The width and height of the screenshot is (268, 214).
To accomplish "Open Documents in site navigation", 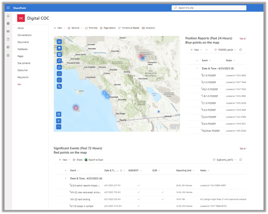I will coord(23,42).
